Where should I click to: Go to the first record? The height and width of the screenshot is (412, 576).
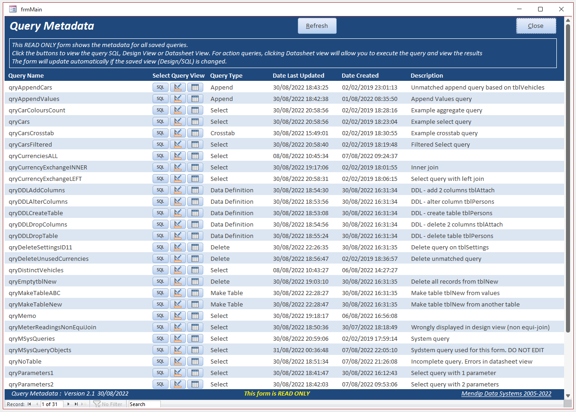pyautogui.click(x=30, y=404)
